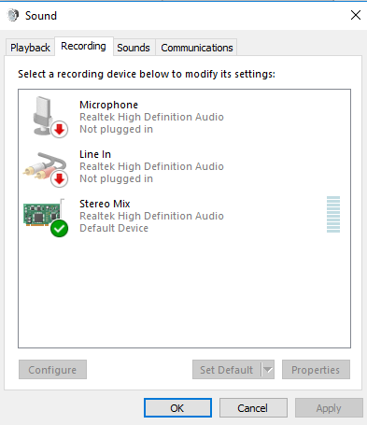This screenshot has height=425, width=367.
Task: Switch to the Playback tab
Action: click(30, 48)
